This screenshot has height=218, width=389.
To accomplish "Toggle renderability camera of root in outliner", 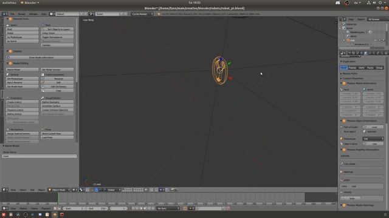I will (384, 41).
